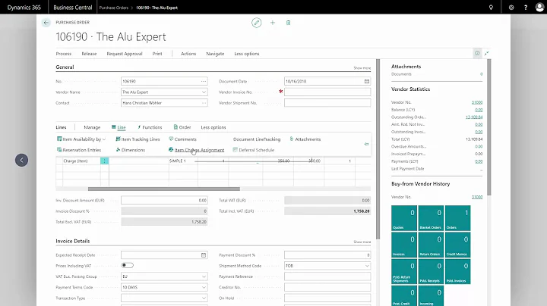547x306 pixels.
Task: Click Inv. Discount Amount (EUR) field
Action: 164,200
